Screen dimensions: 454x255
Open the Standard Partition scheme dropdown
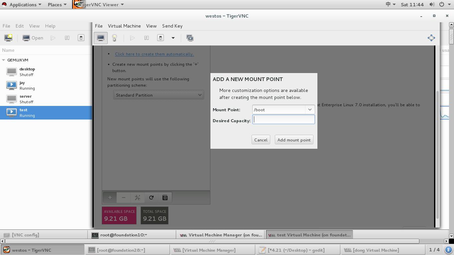point(159,95)
